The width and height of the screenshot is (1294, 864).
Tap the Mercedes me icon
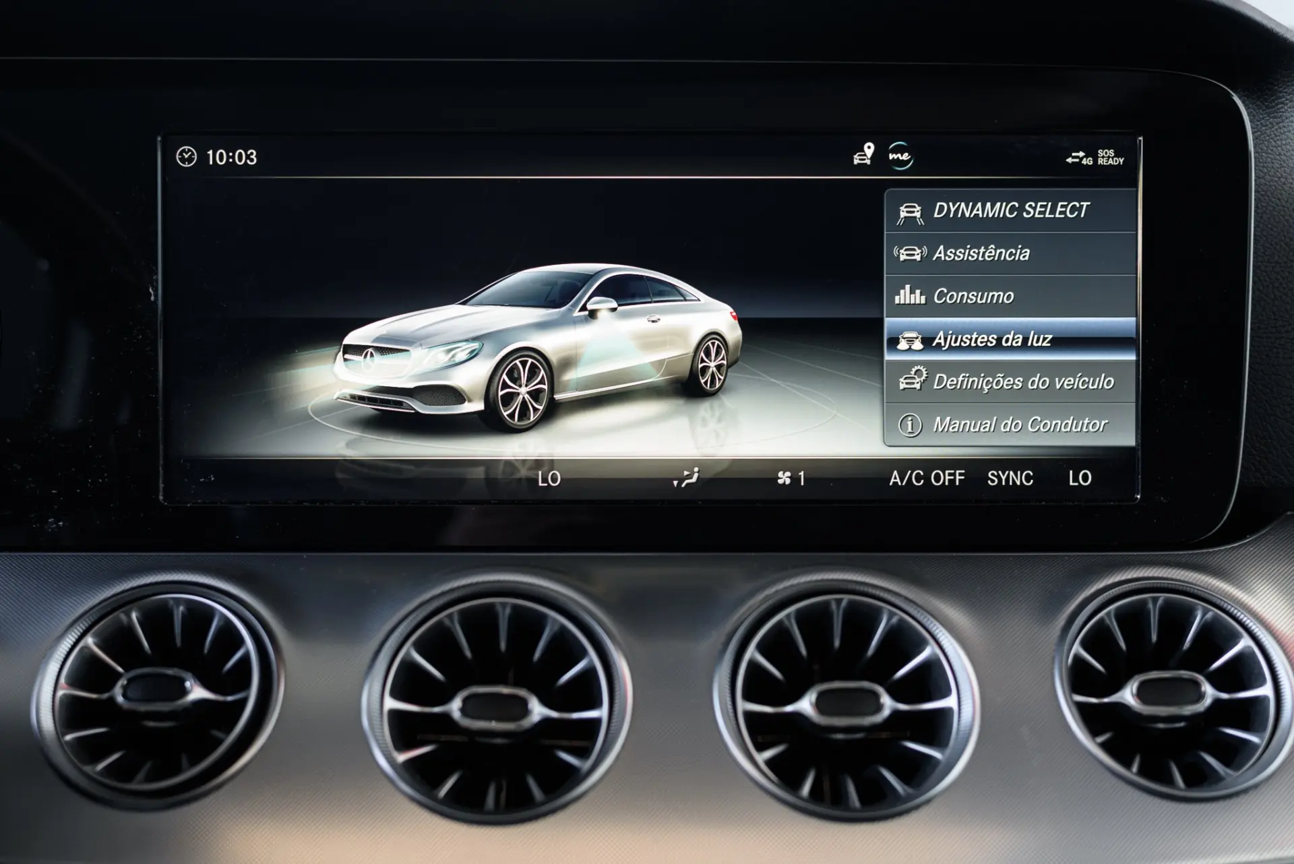900,156
